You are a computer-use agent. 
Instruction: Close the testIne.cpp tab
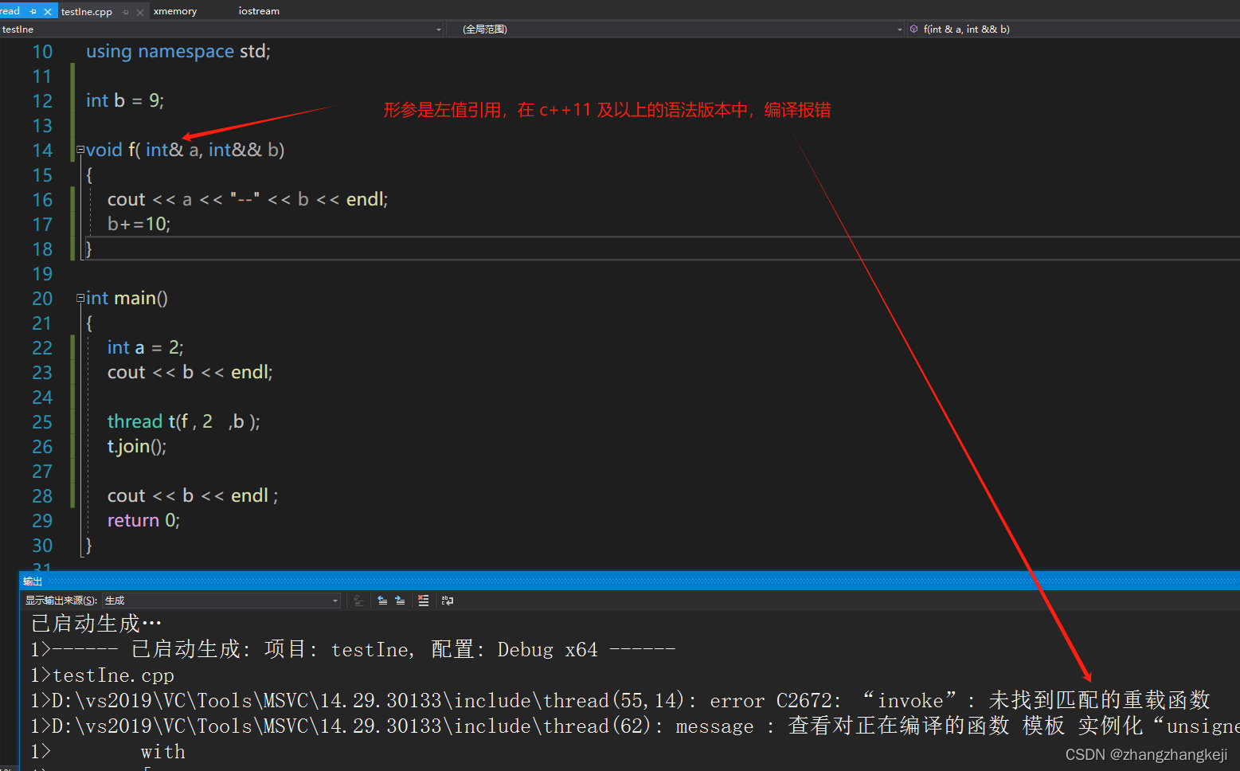(140, 12)
